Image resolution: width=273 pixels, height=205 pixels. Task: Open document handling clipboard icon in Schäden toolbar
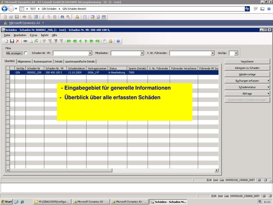[x=105, y=41]
